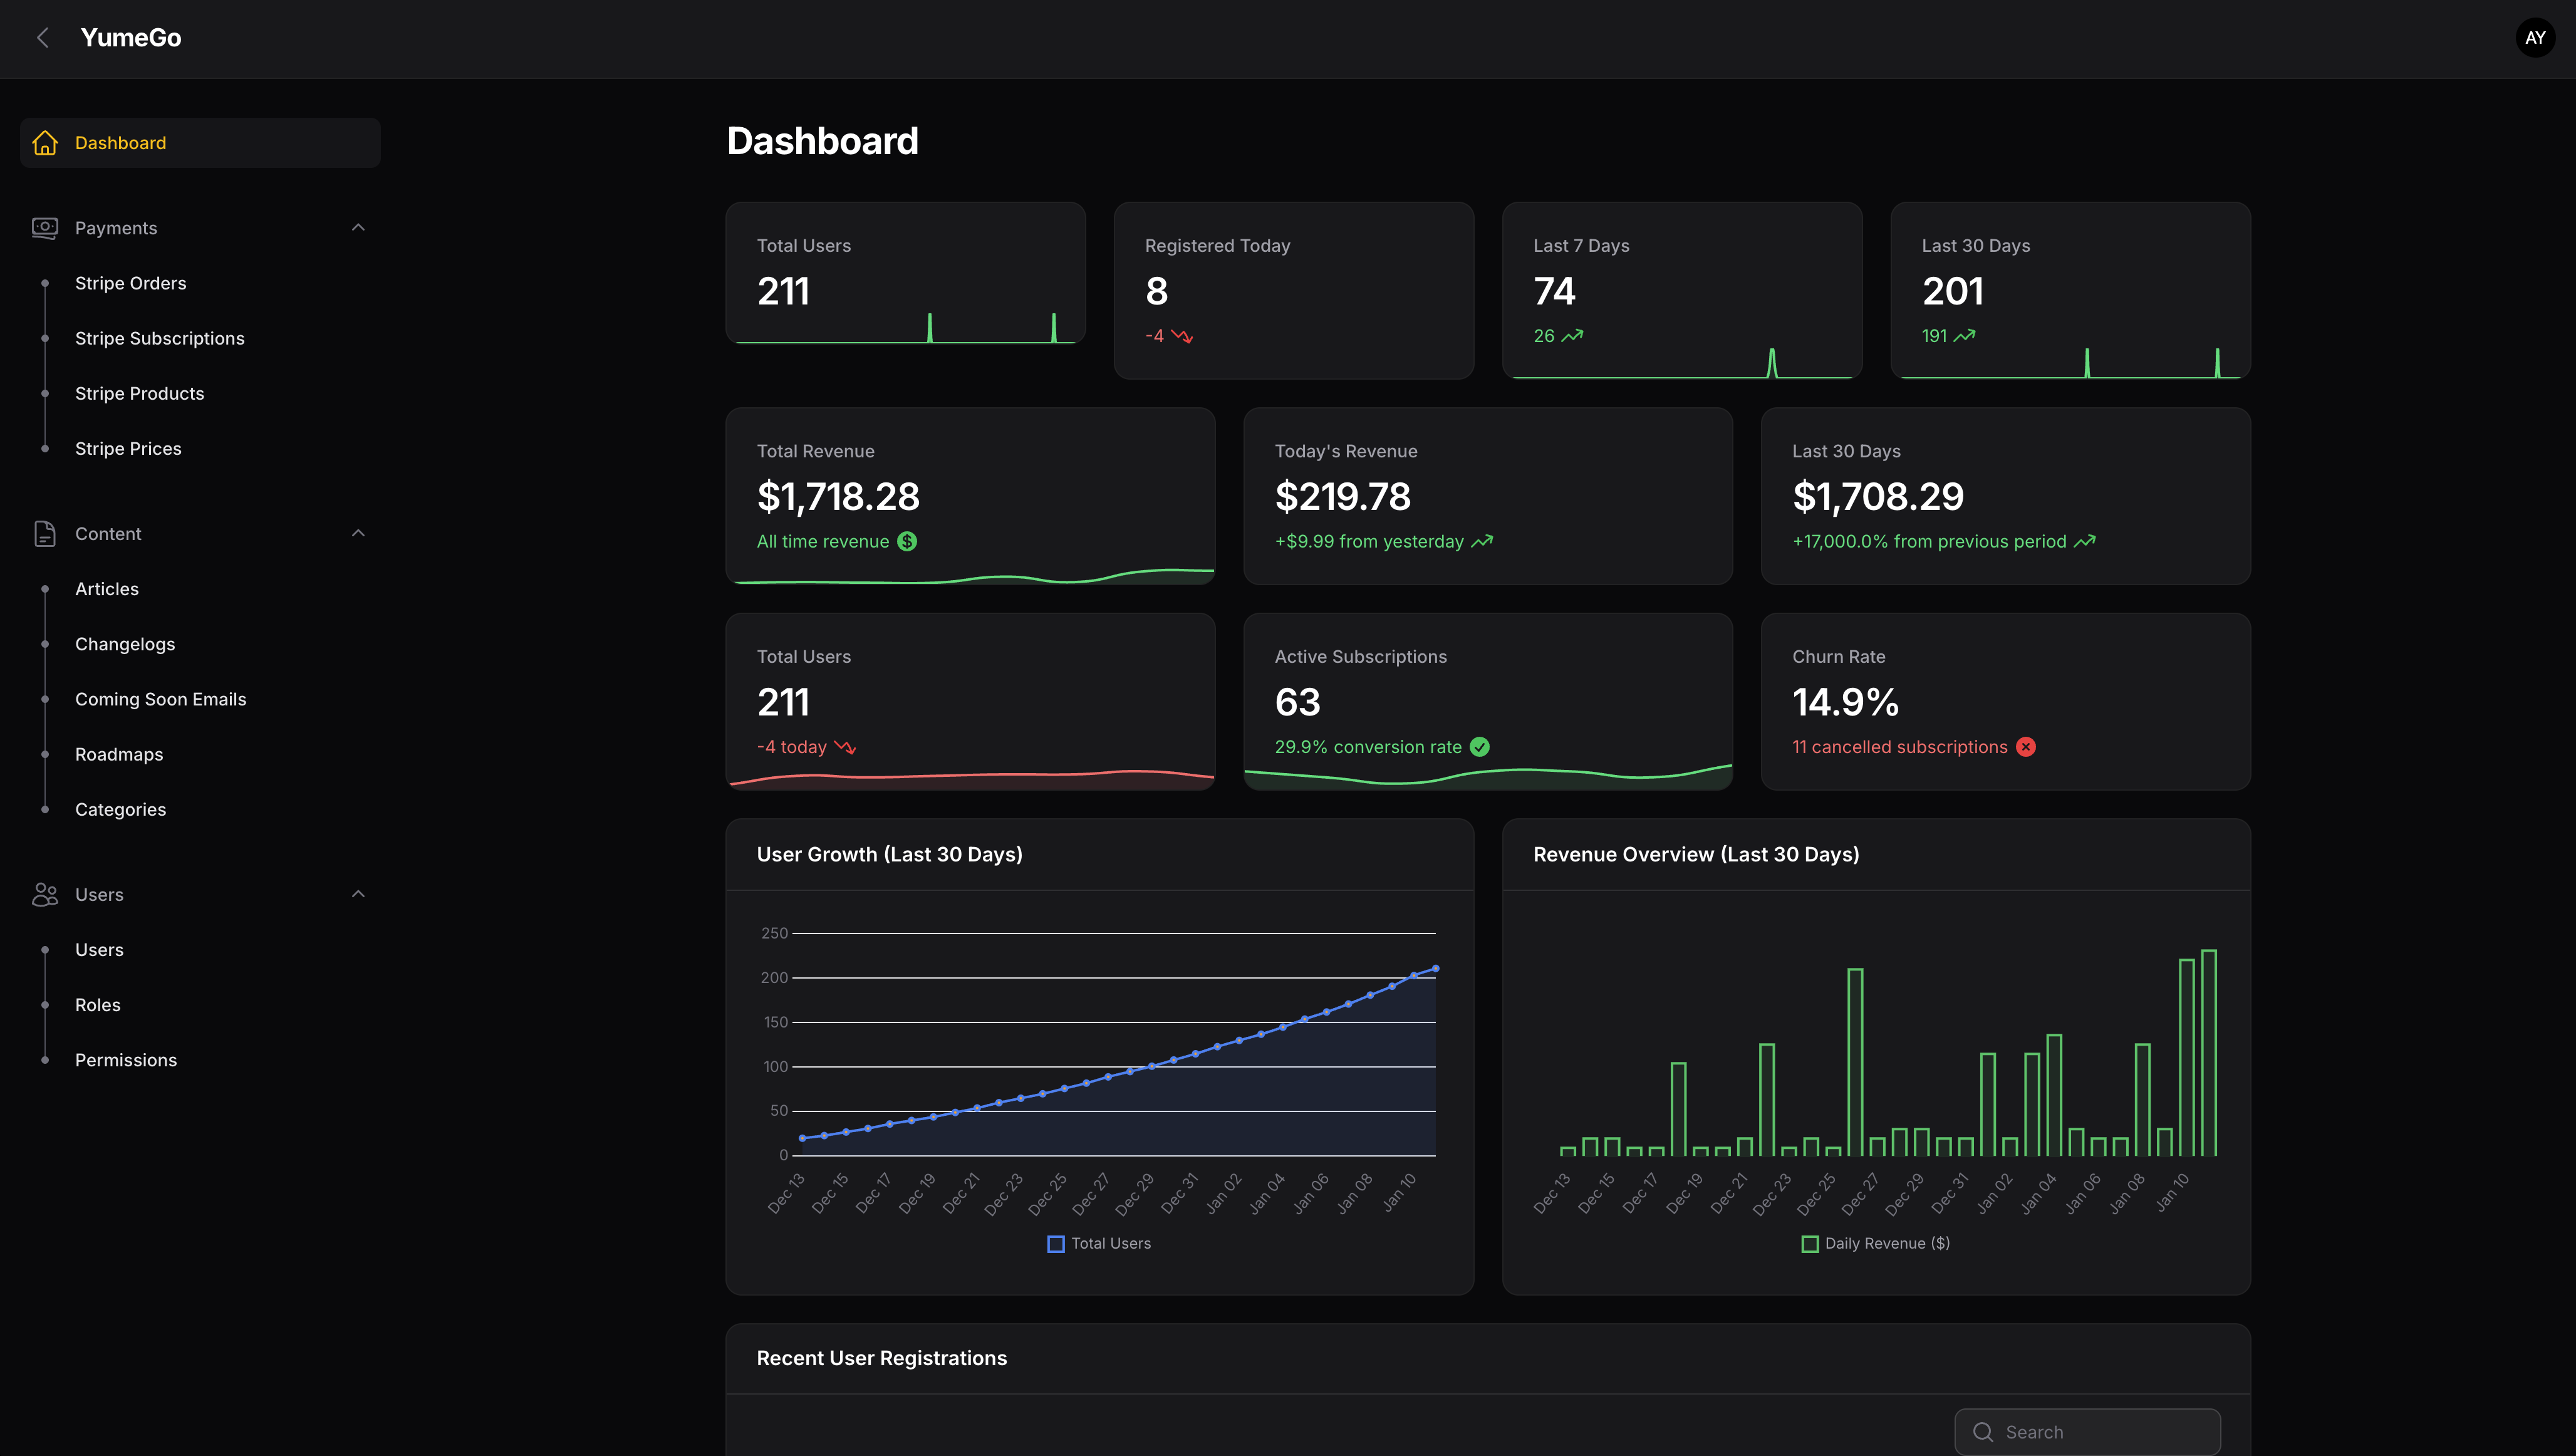Toggle the Total Users chart legend box

pyautogui.click(x=1056, y=1244)
